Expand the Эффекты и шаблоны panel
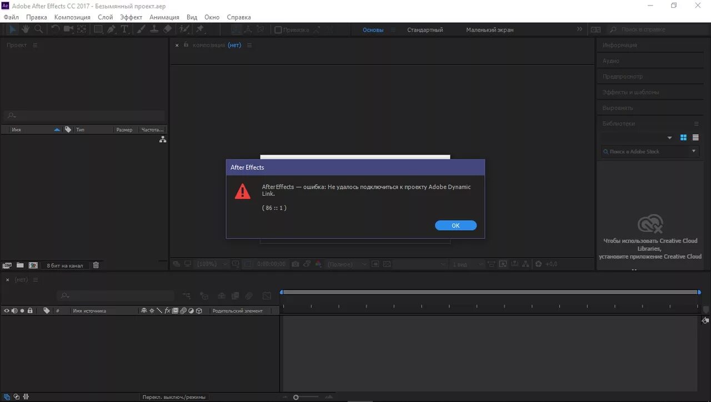The width and height of the screenshot is (711, 402). pyautogui.click(x=631, y=92)
